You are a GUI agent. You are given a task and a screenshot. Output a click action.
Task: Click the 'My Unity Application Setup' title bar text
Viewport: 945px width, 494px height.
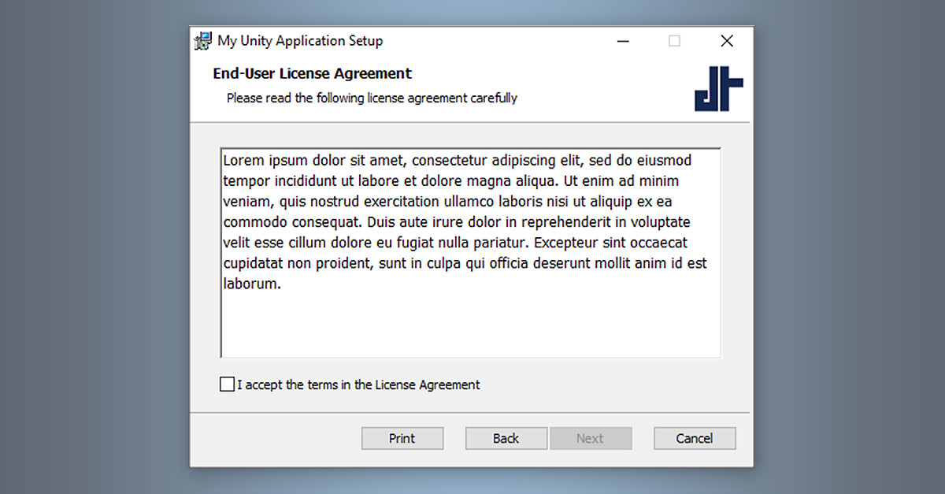300,41
